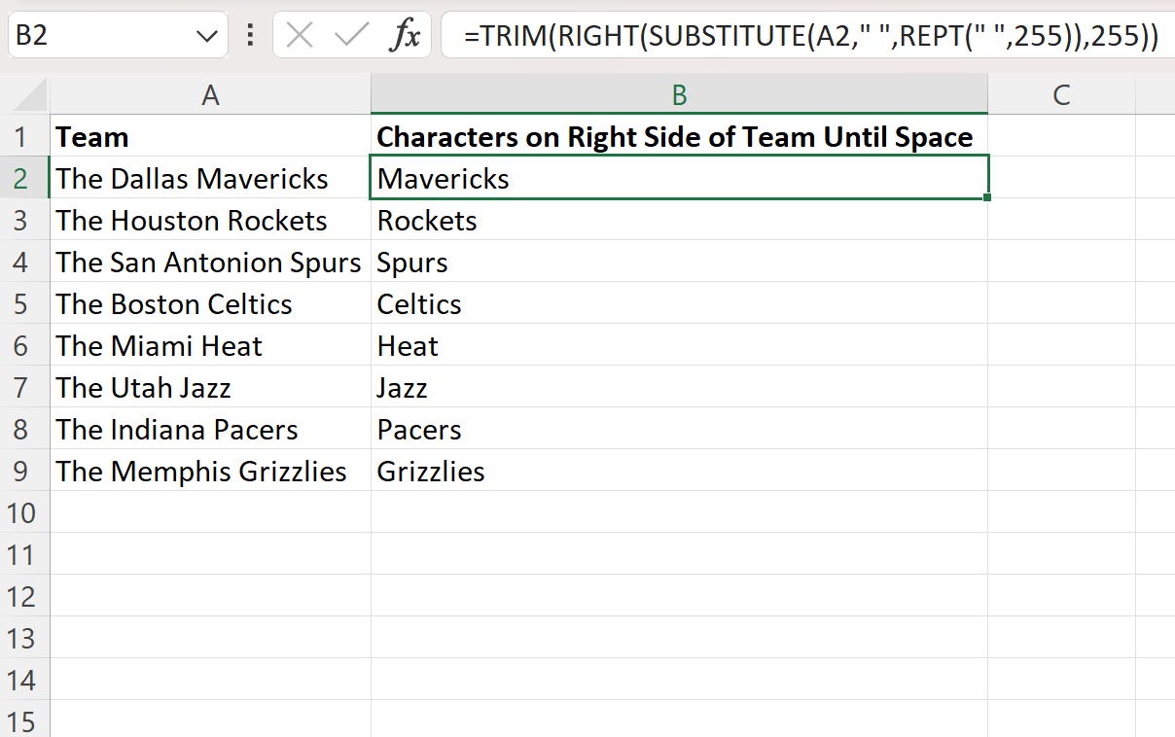The width and height of the screenshot is (1175, 737).
Task: Click the Insert Function (fx) icon
Action: click(406, 35)
